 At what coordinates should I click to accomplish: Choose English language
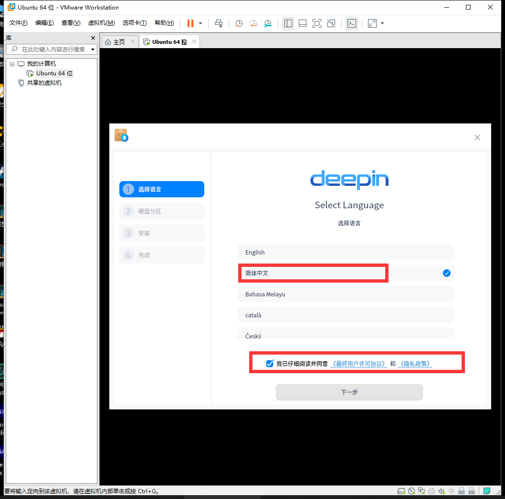coord(346,252)
